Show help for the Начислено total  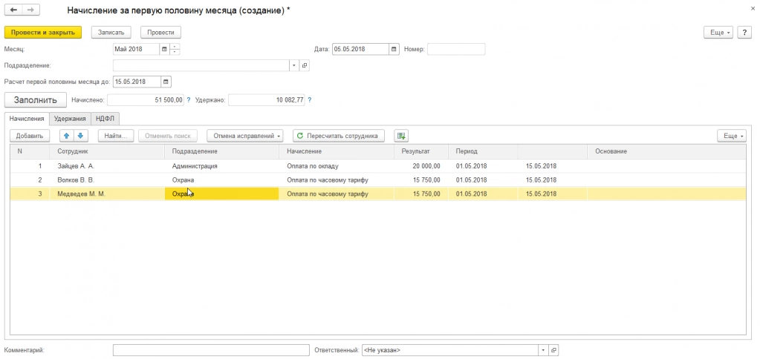point(188,100)
